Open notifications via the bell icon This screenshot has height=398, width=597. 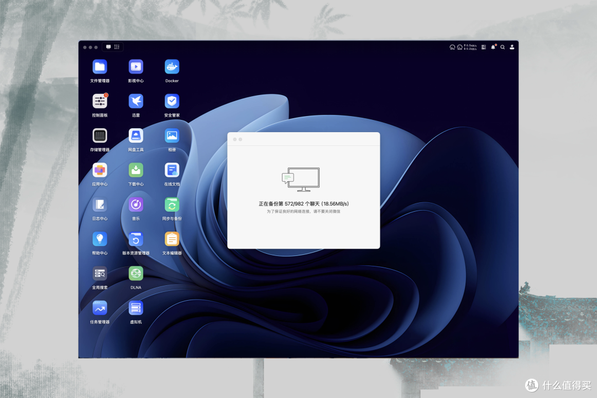(493, 47)
